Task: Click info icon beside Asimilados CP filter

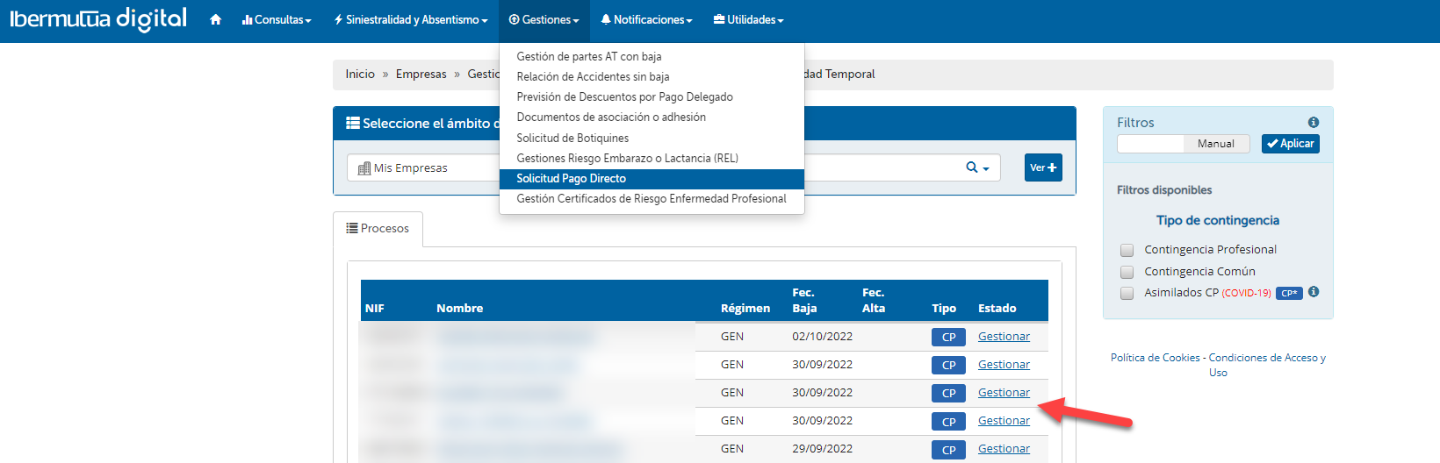Action: pos(1314,292)
